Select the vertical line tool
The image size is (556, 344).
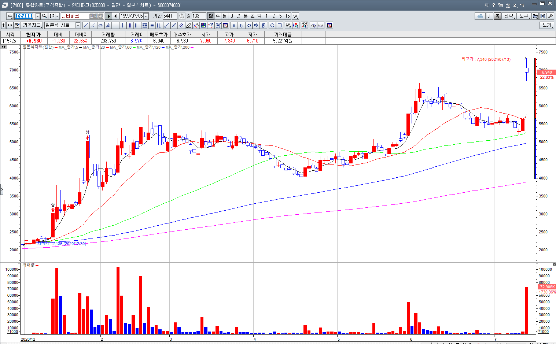(123, 25)
